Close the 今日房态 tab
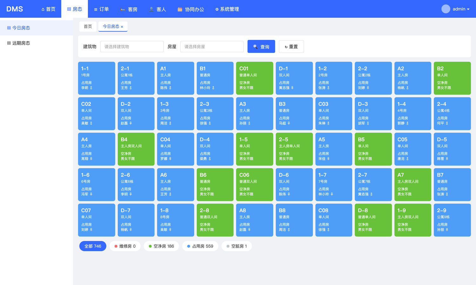Image resolution: width=476 pixels, height=285 pixels. pos(122,27)
